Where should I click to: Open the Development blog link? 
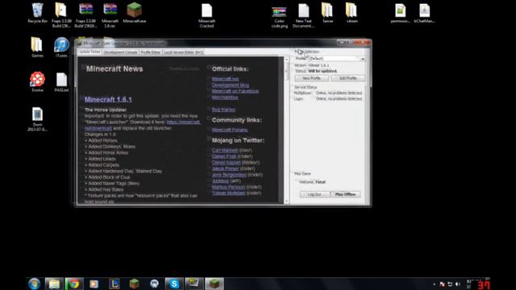click(231, 85)
